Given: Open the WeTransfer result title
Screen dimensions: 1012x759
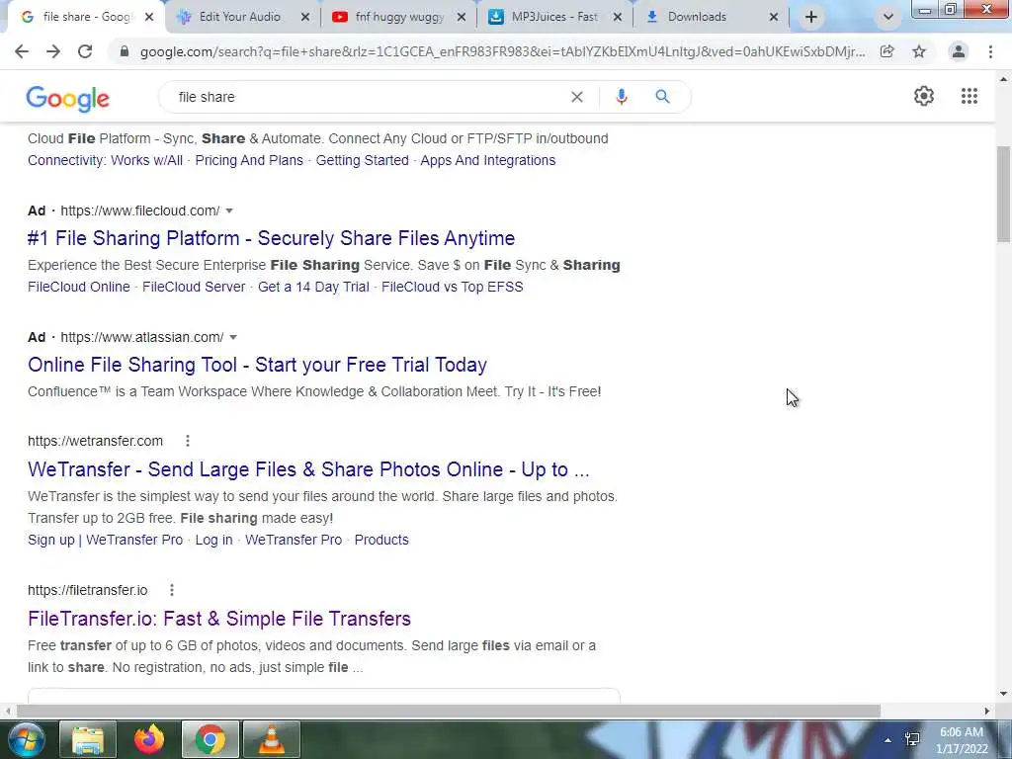Looking at the screenshot, I should click(308, 469).
